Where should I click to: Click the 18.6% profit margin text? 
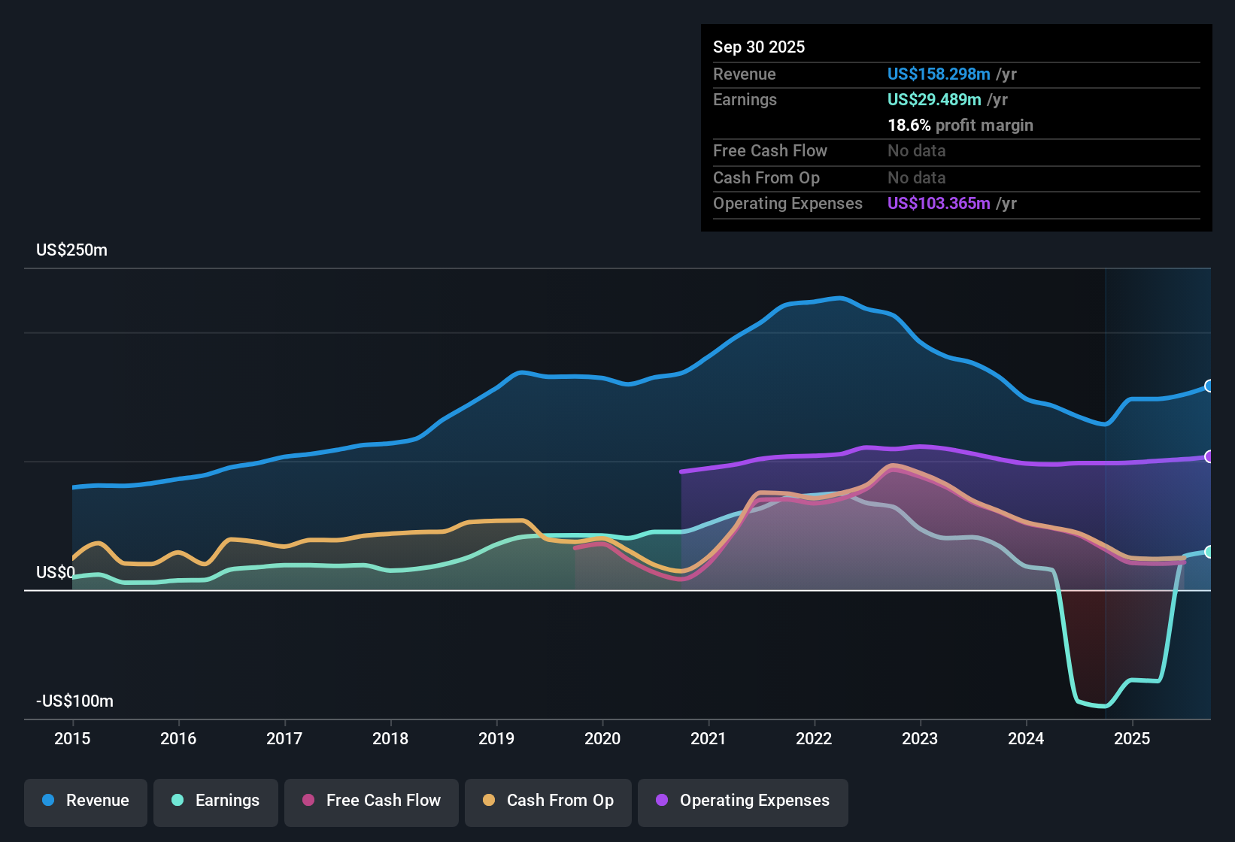pos(960,125)
